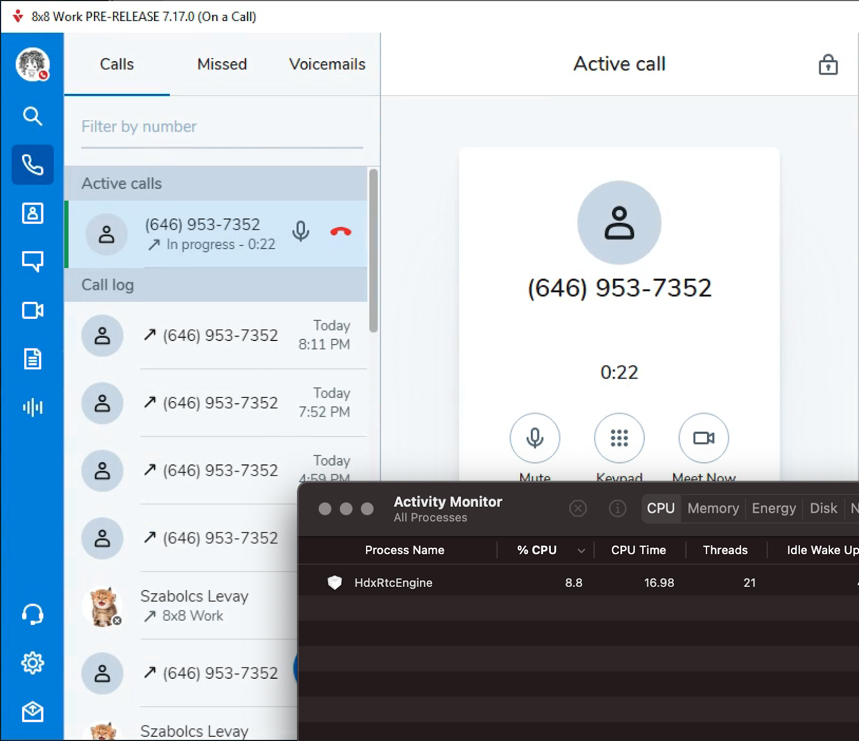Screen dimensions: 859x741
Task: Click the 0:22 call timer in call card
Action: pos(619,372)
